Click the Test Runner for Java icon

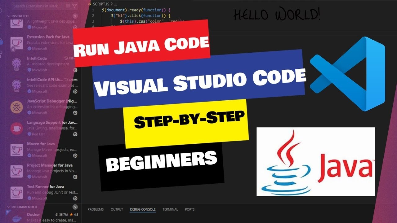[16, 193]
